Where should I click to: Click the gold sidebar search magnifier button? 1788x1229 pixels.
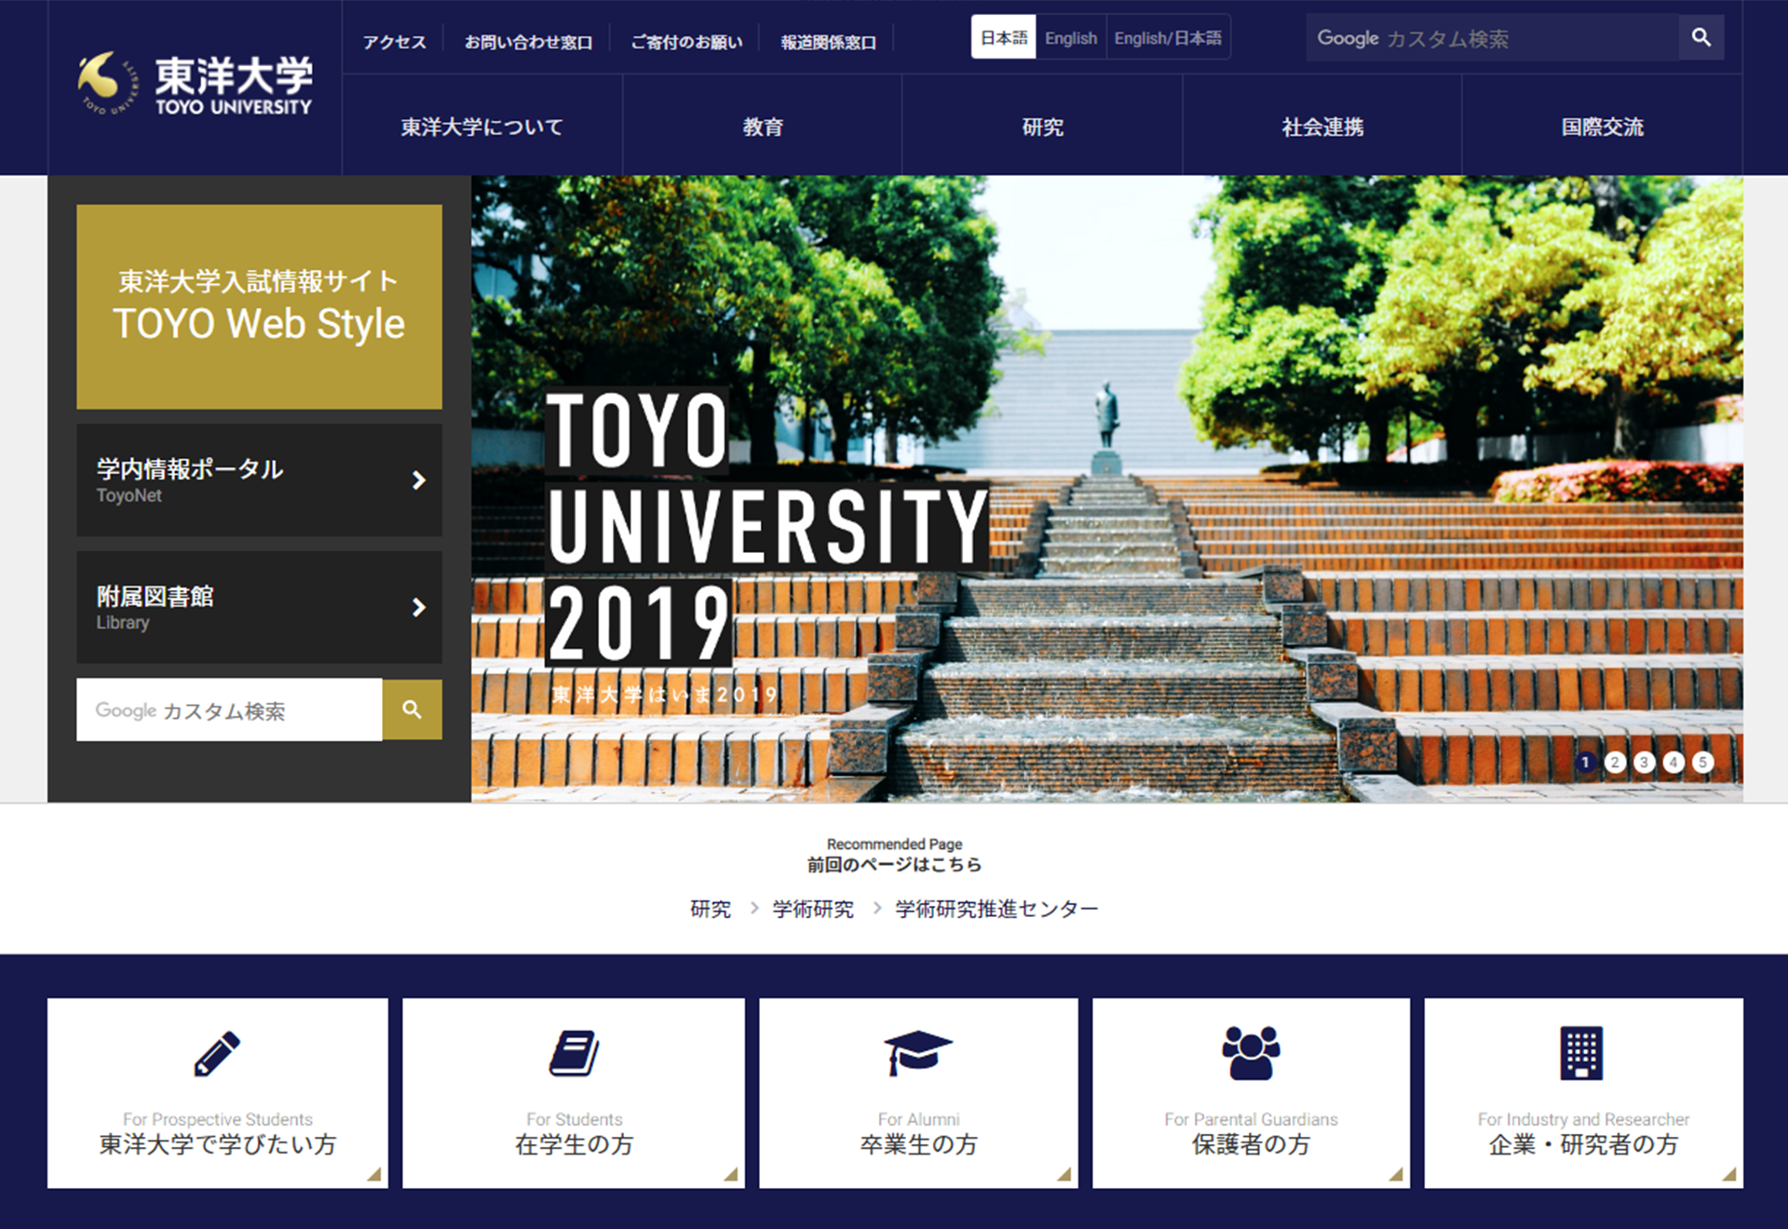point(412,709)
